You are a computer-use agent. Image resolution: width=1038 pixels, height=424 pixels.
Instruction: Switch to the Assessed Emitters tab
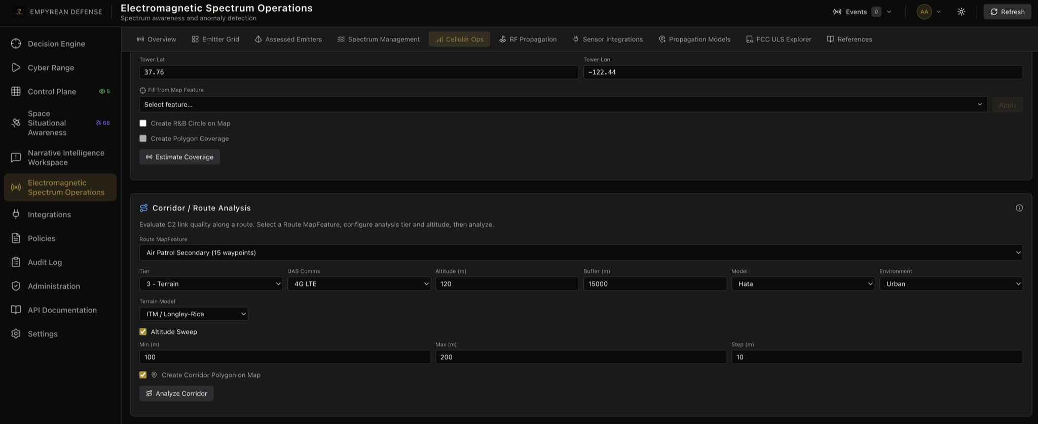288,39
